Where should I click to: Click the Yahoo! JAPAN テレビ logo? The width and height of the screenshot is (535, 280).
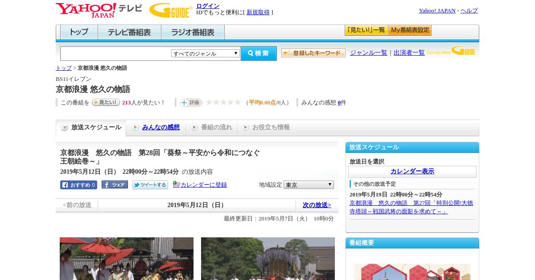tap(99, 10)
